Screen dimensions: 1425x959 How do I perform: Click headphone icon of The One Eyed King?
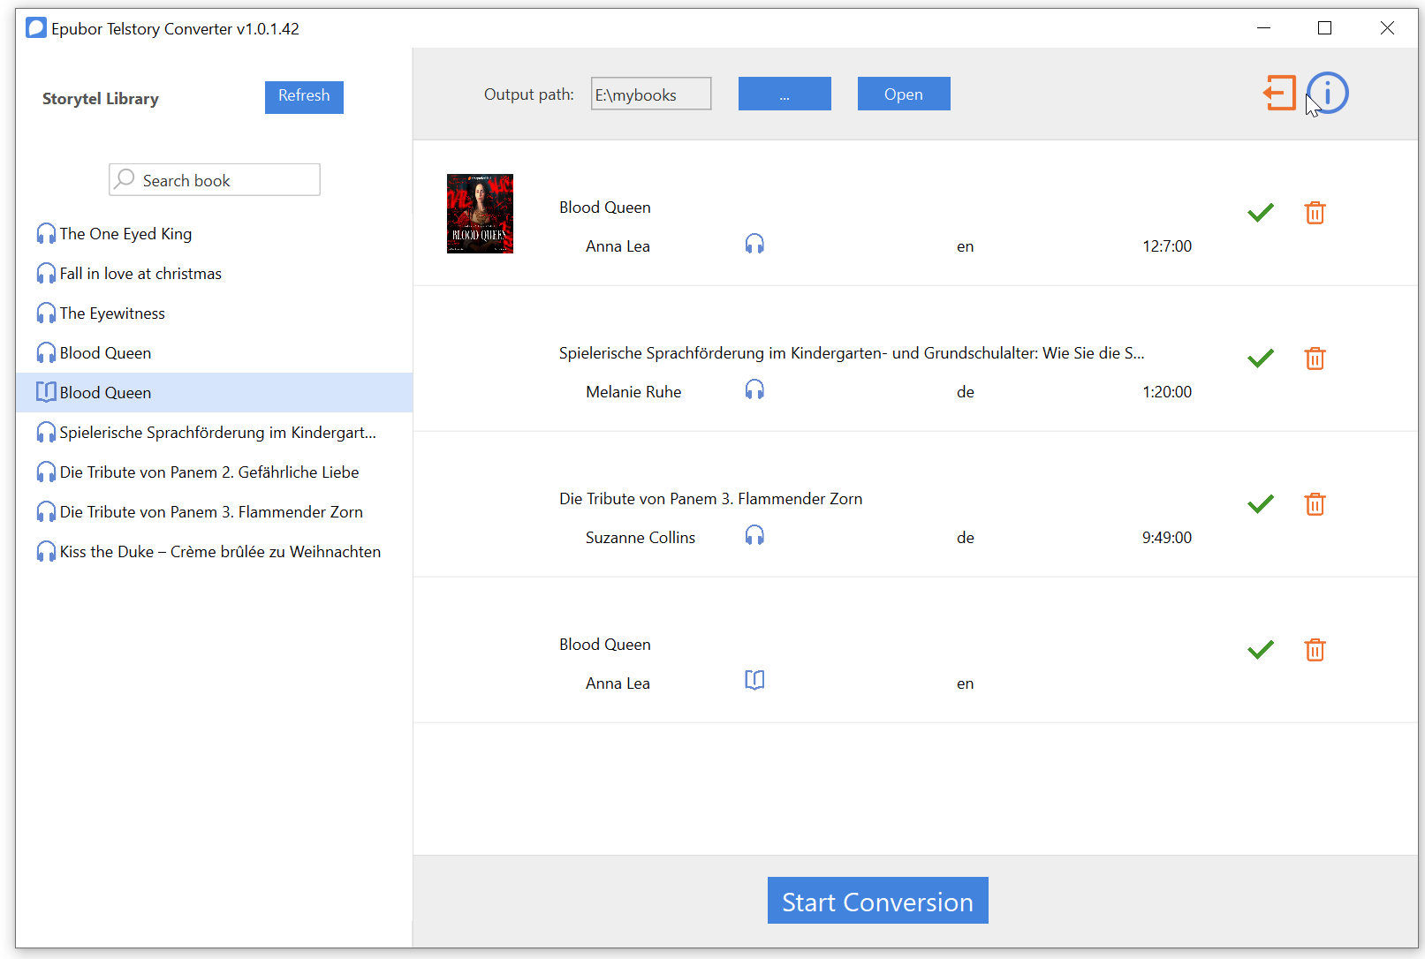pyautogui.click(x=46, y=233)
